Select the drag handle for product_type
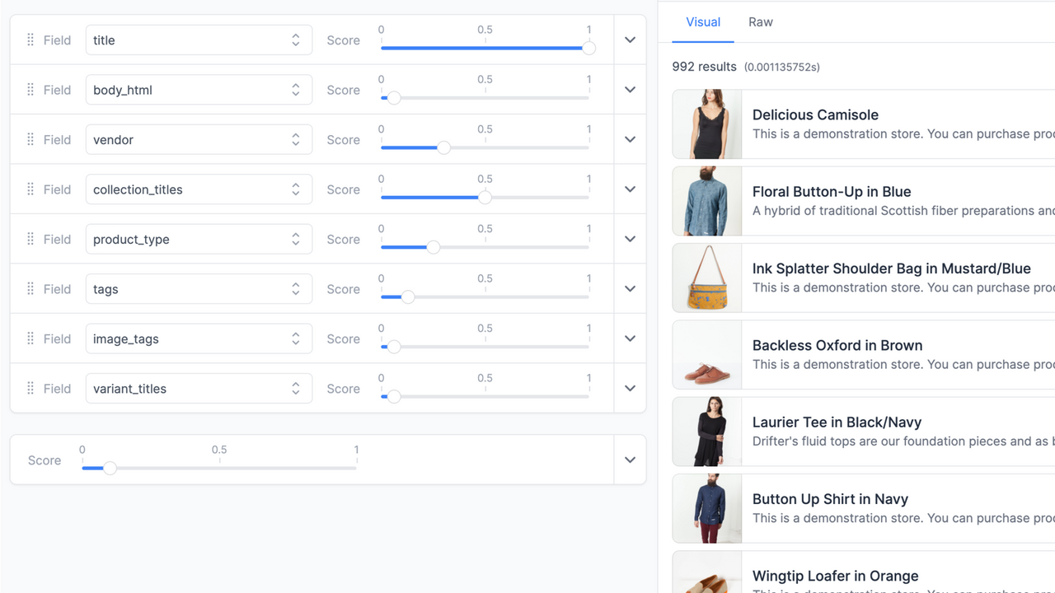This screenshot has height=593, width=1055. tap(30, 239)
